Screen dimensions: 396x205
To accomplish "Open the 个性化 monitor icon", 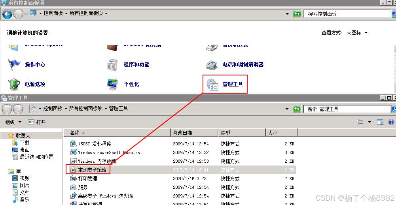I will pos(112,84).
